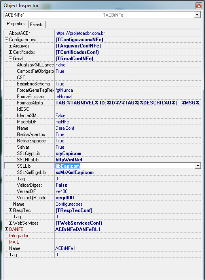Click the CSC property name
The height and width of the screenshot is (280, 205).
pyautogui.click(x=21, y=78)
